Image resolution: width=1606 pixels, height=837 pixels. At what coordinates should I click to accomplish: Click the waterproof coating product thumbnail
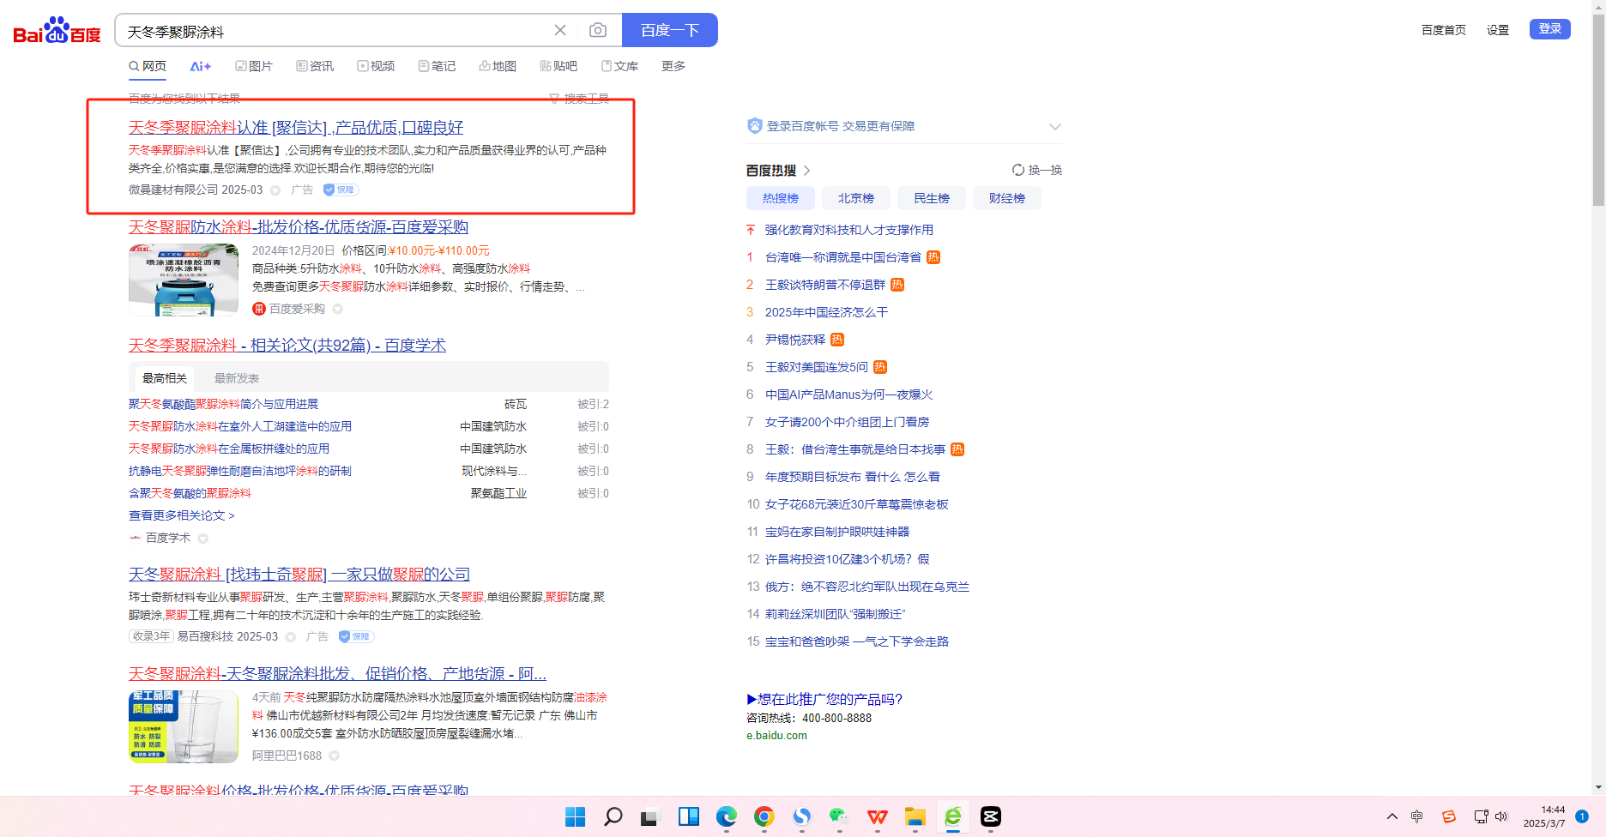[x=184, y=280]
